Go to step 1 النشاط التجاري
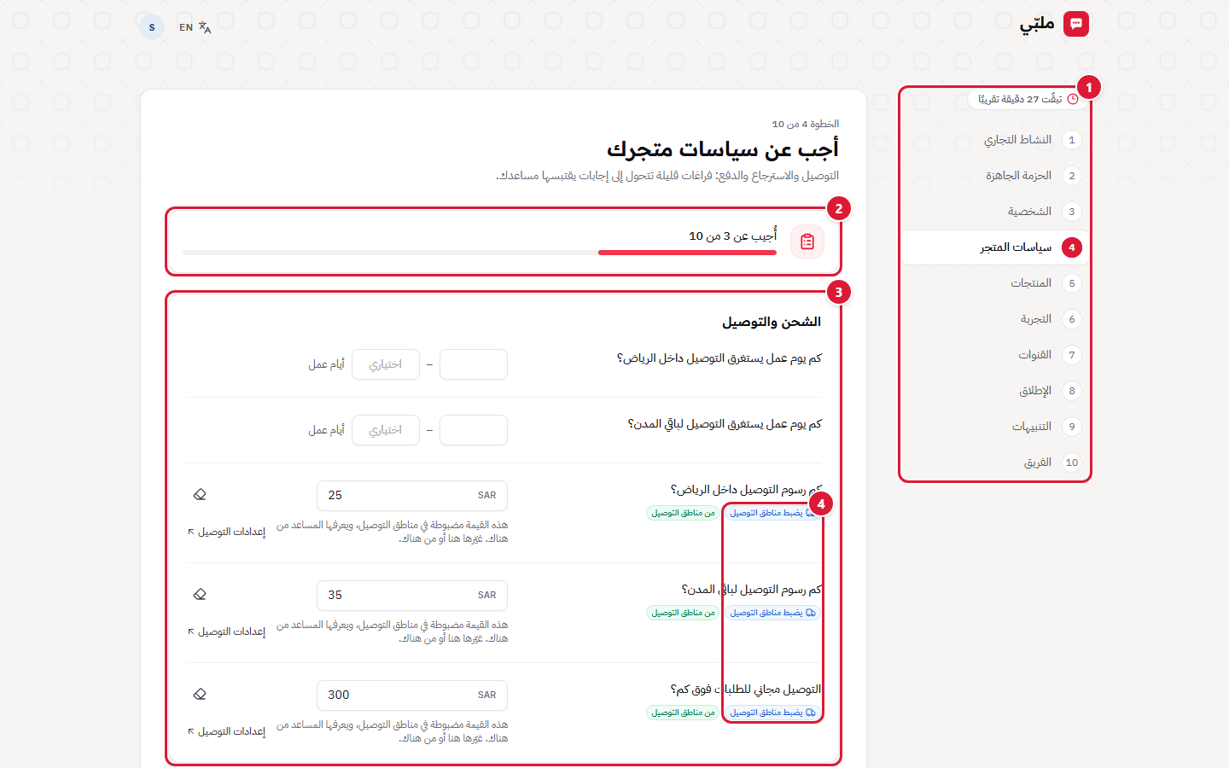The height and width of the screenshot is (768, 1229). (x=995, y=140)
